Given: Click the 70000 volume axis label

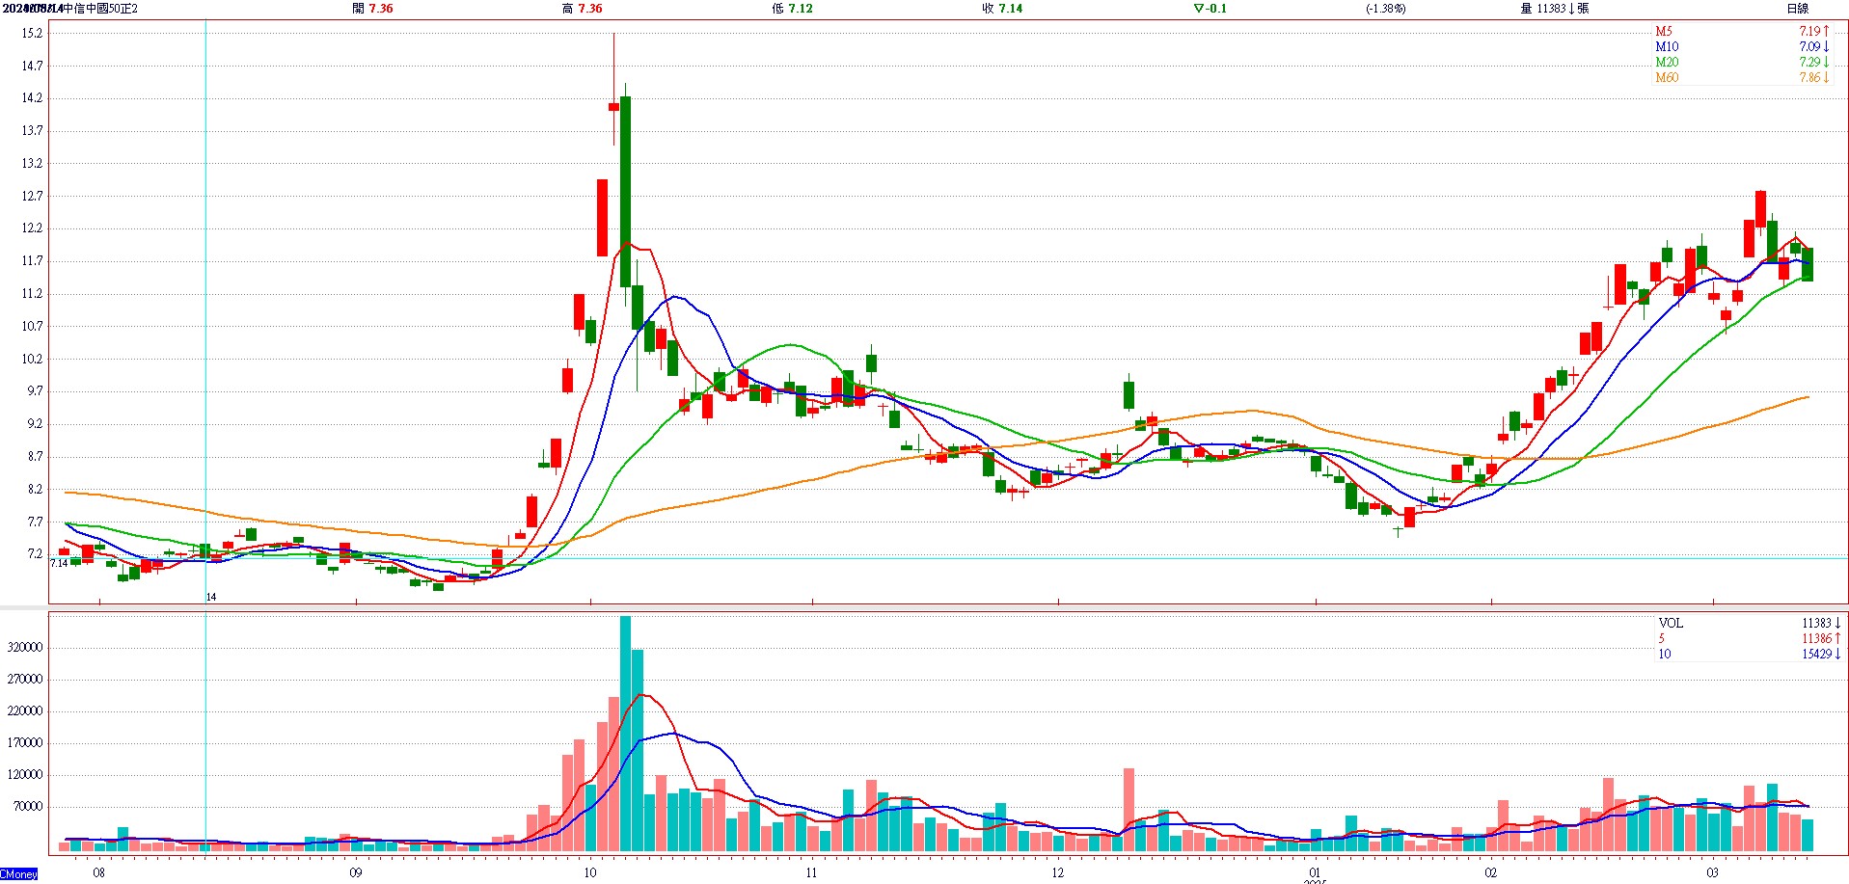Looking at the screenshot, I should tap(27, 807).
